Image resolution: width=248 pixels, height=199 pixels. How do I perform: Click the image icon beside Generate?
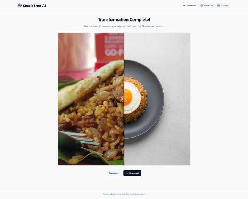click(202, 5)
